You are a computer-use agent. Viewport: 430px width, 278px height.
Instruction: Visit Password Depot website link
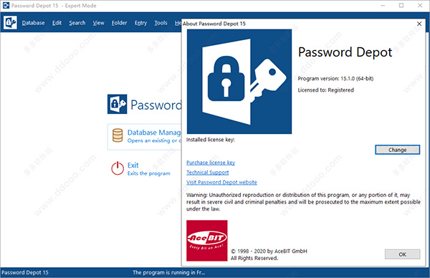(221, 182)
